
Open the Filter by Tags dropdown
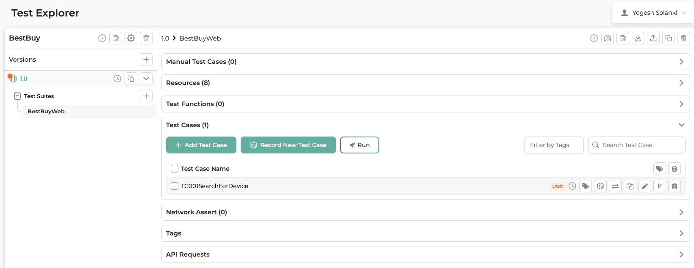click(x=554, y=145)
